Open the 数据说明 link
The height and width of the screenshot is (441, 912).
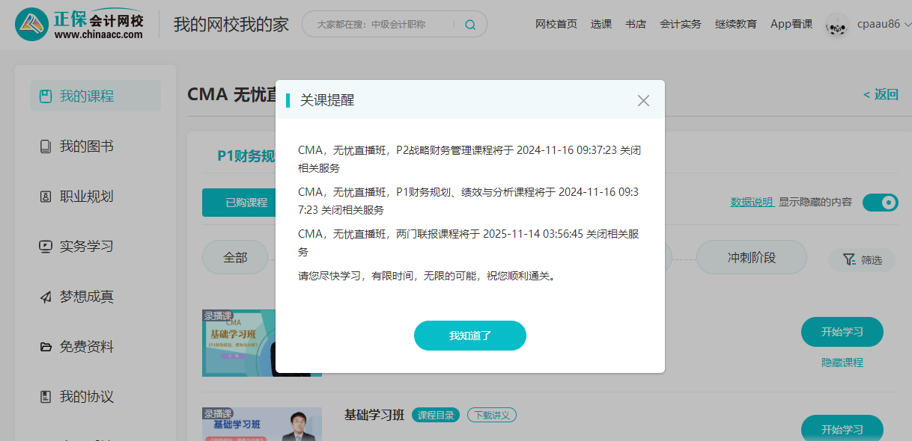click(x=752, y=202)
